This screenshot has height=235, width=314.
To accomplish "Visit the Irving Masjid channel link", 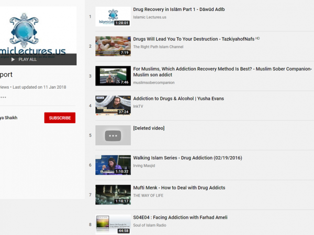I will click(x=144, y=166).
